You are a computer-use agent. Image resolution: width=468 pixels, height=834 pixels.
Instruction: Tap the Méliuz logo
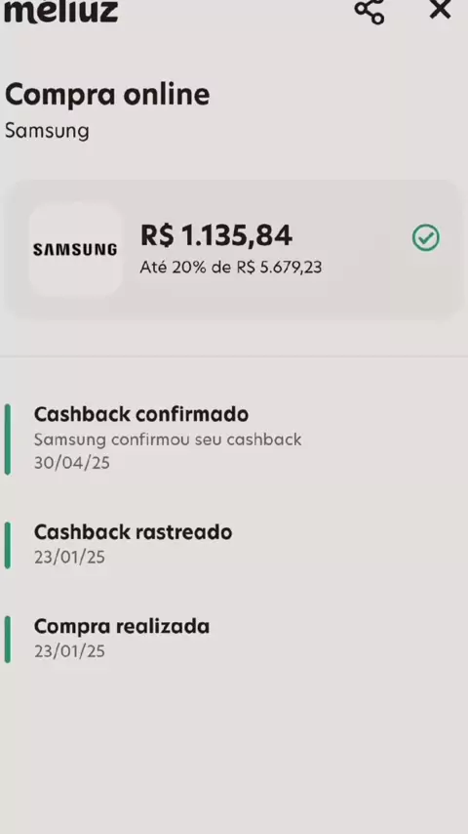click(x=61, y=11)
